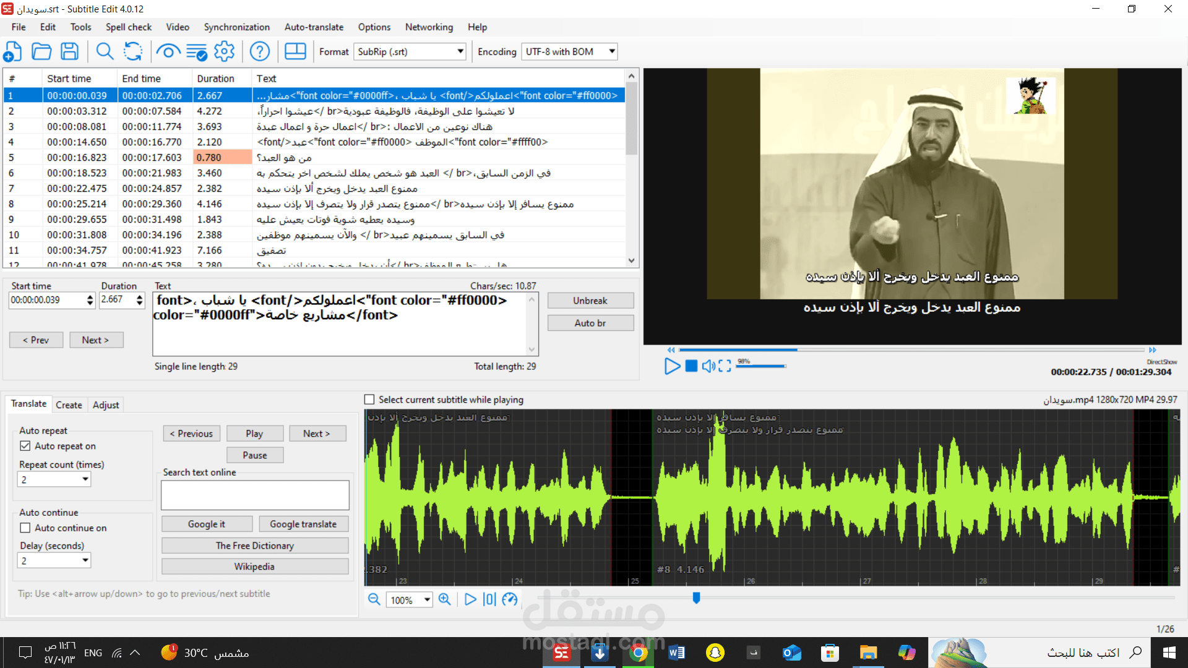Screen dimensions: 1188x668
Task: Open the Find magnifier toolbar icon
Action: (105, 51)
